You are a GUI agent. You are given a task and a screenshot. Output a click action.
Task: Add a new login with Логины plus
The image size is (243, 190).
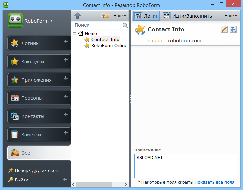[66, 41]
